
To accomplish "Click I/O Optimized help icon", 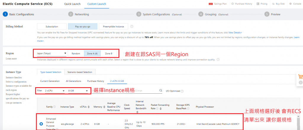I will click(182, 91).
